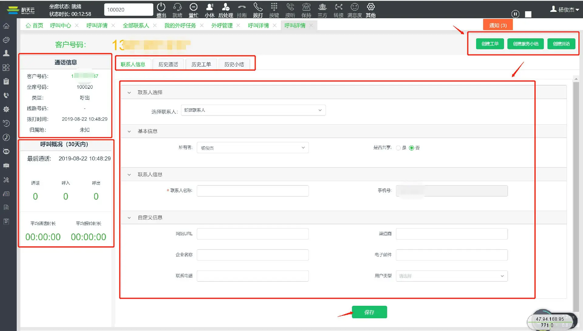Open sidebar history clock-arrow icon
The image size is (583, 331).
pos(6,123)
